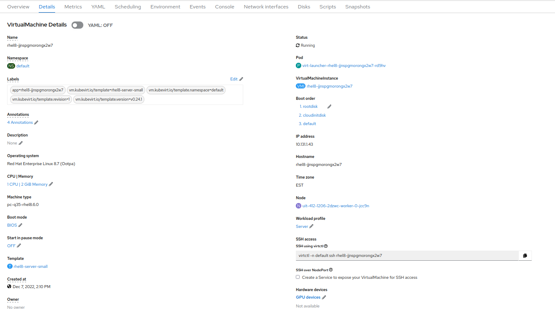Edit CPU and Memory via pencil icon
This screenshot has height=310, width=555.
point(51,184)
